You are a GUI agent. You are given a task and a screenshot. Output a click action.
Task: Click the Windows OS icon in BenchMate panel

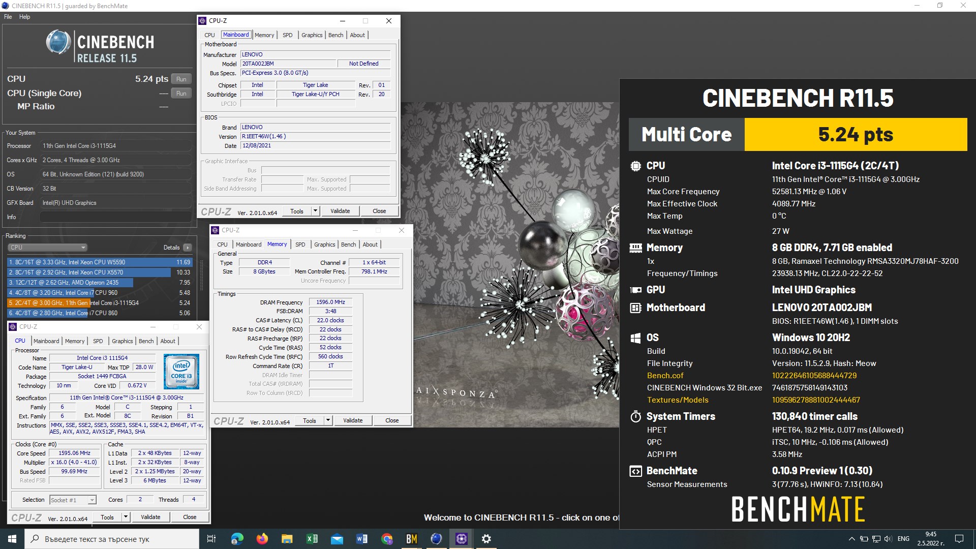(635, 338)
